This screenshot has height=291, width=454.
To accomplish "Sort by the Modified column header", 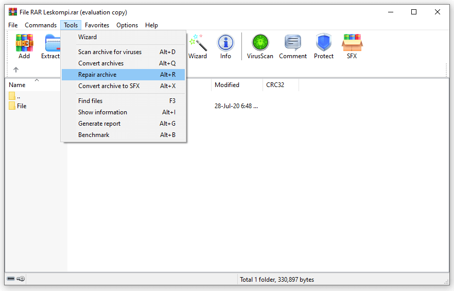I will [237, 85].
